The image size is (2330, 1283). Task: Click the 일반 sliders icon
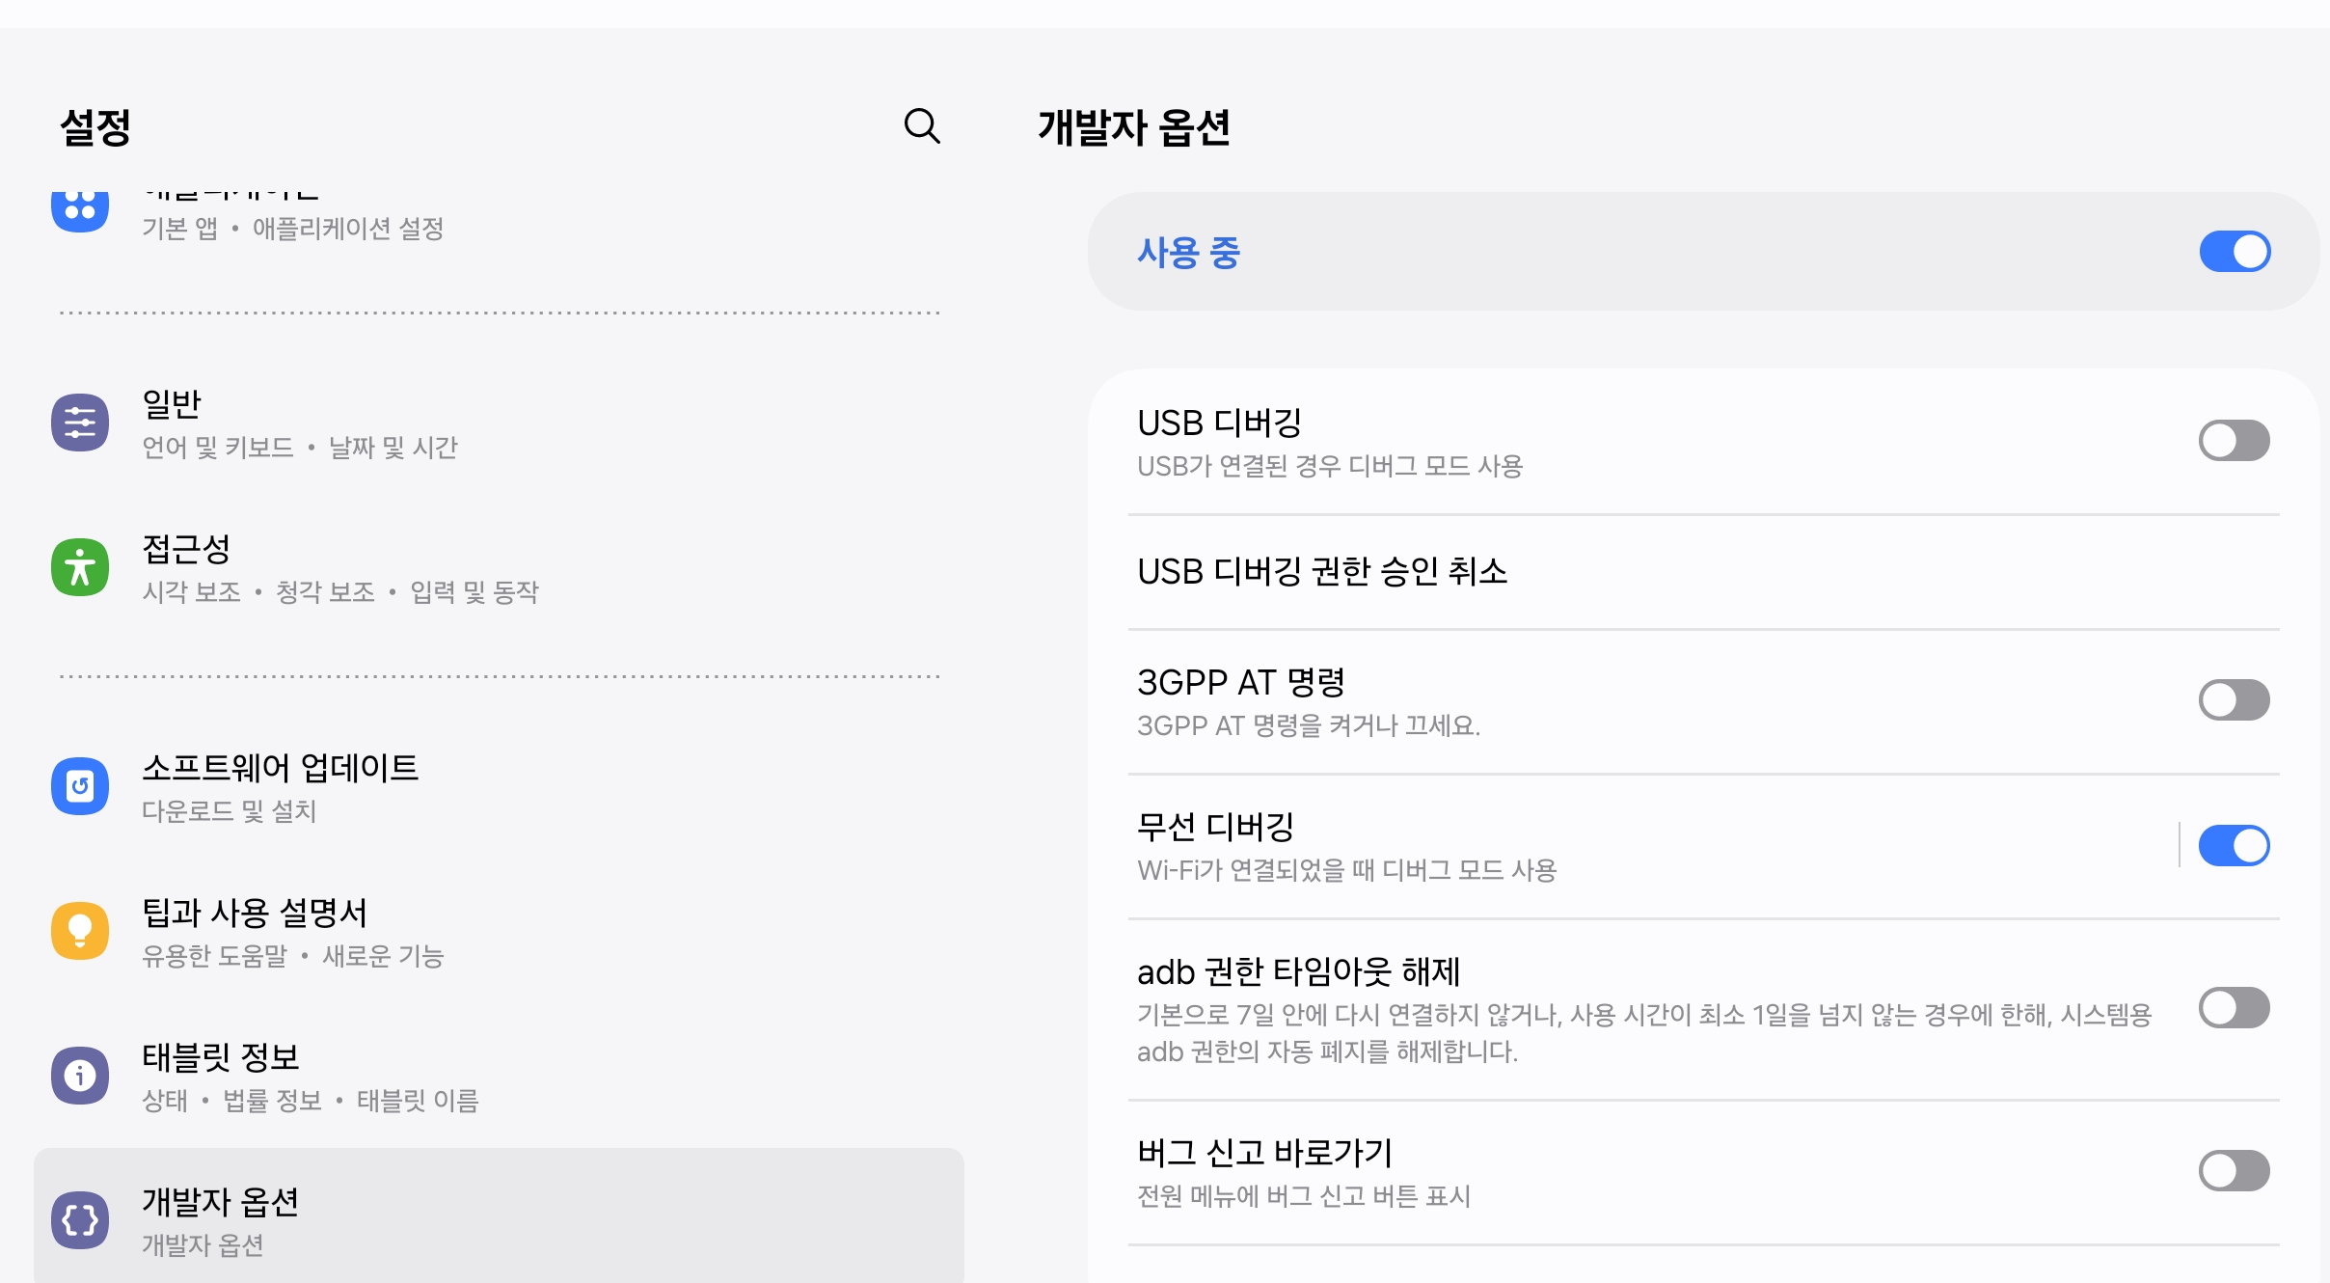pyautogui.click(x=80, y=423)
